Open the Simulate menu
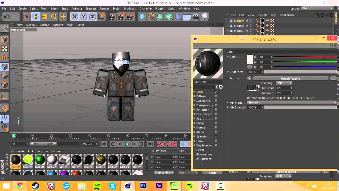Image resolution: width=339 pixels, height=191 pixels. point(91,8)
